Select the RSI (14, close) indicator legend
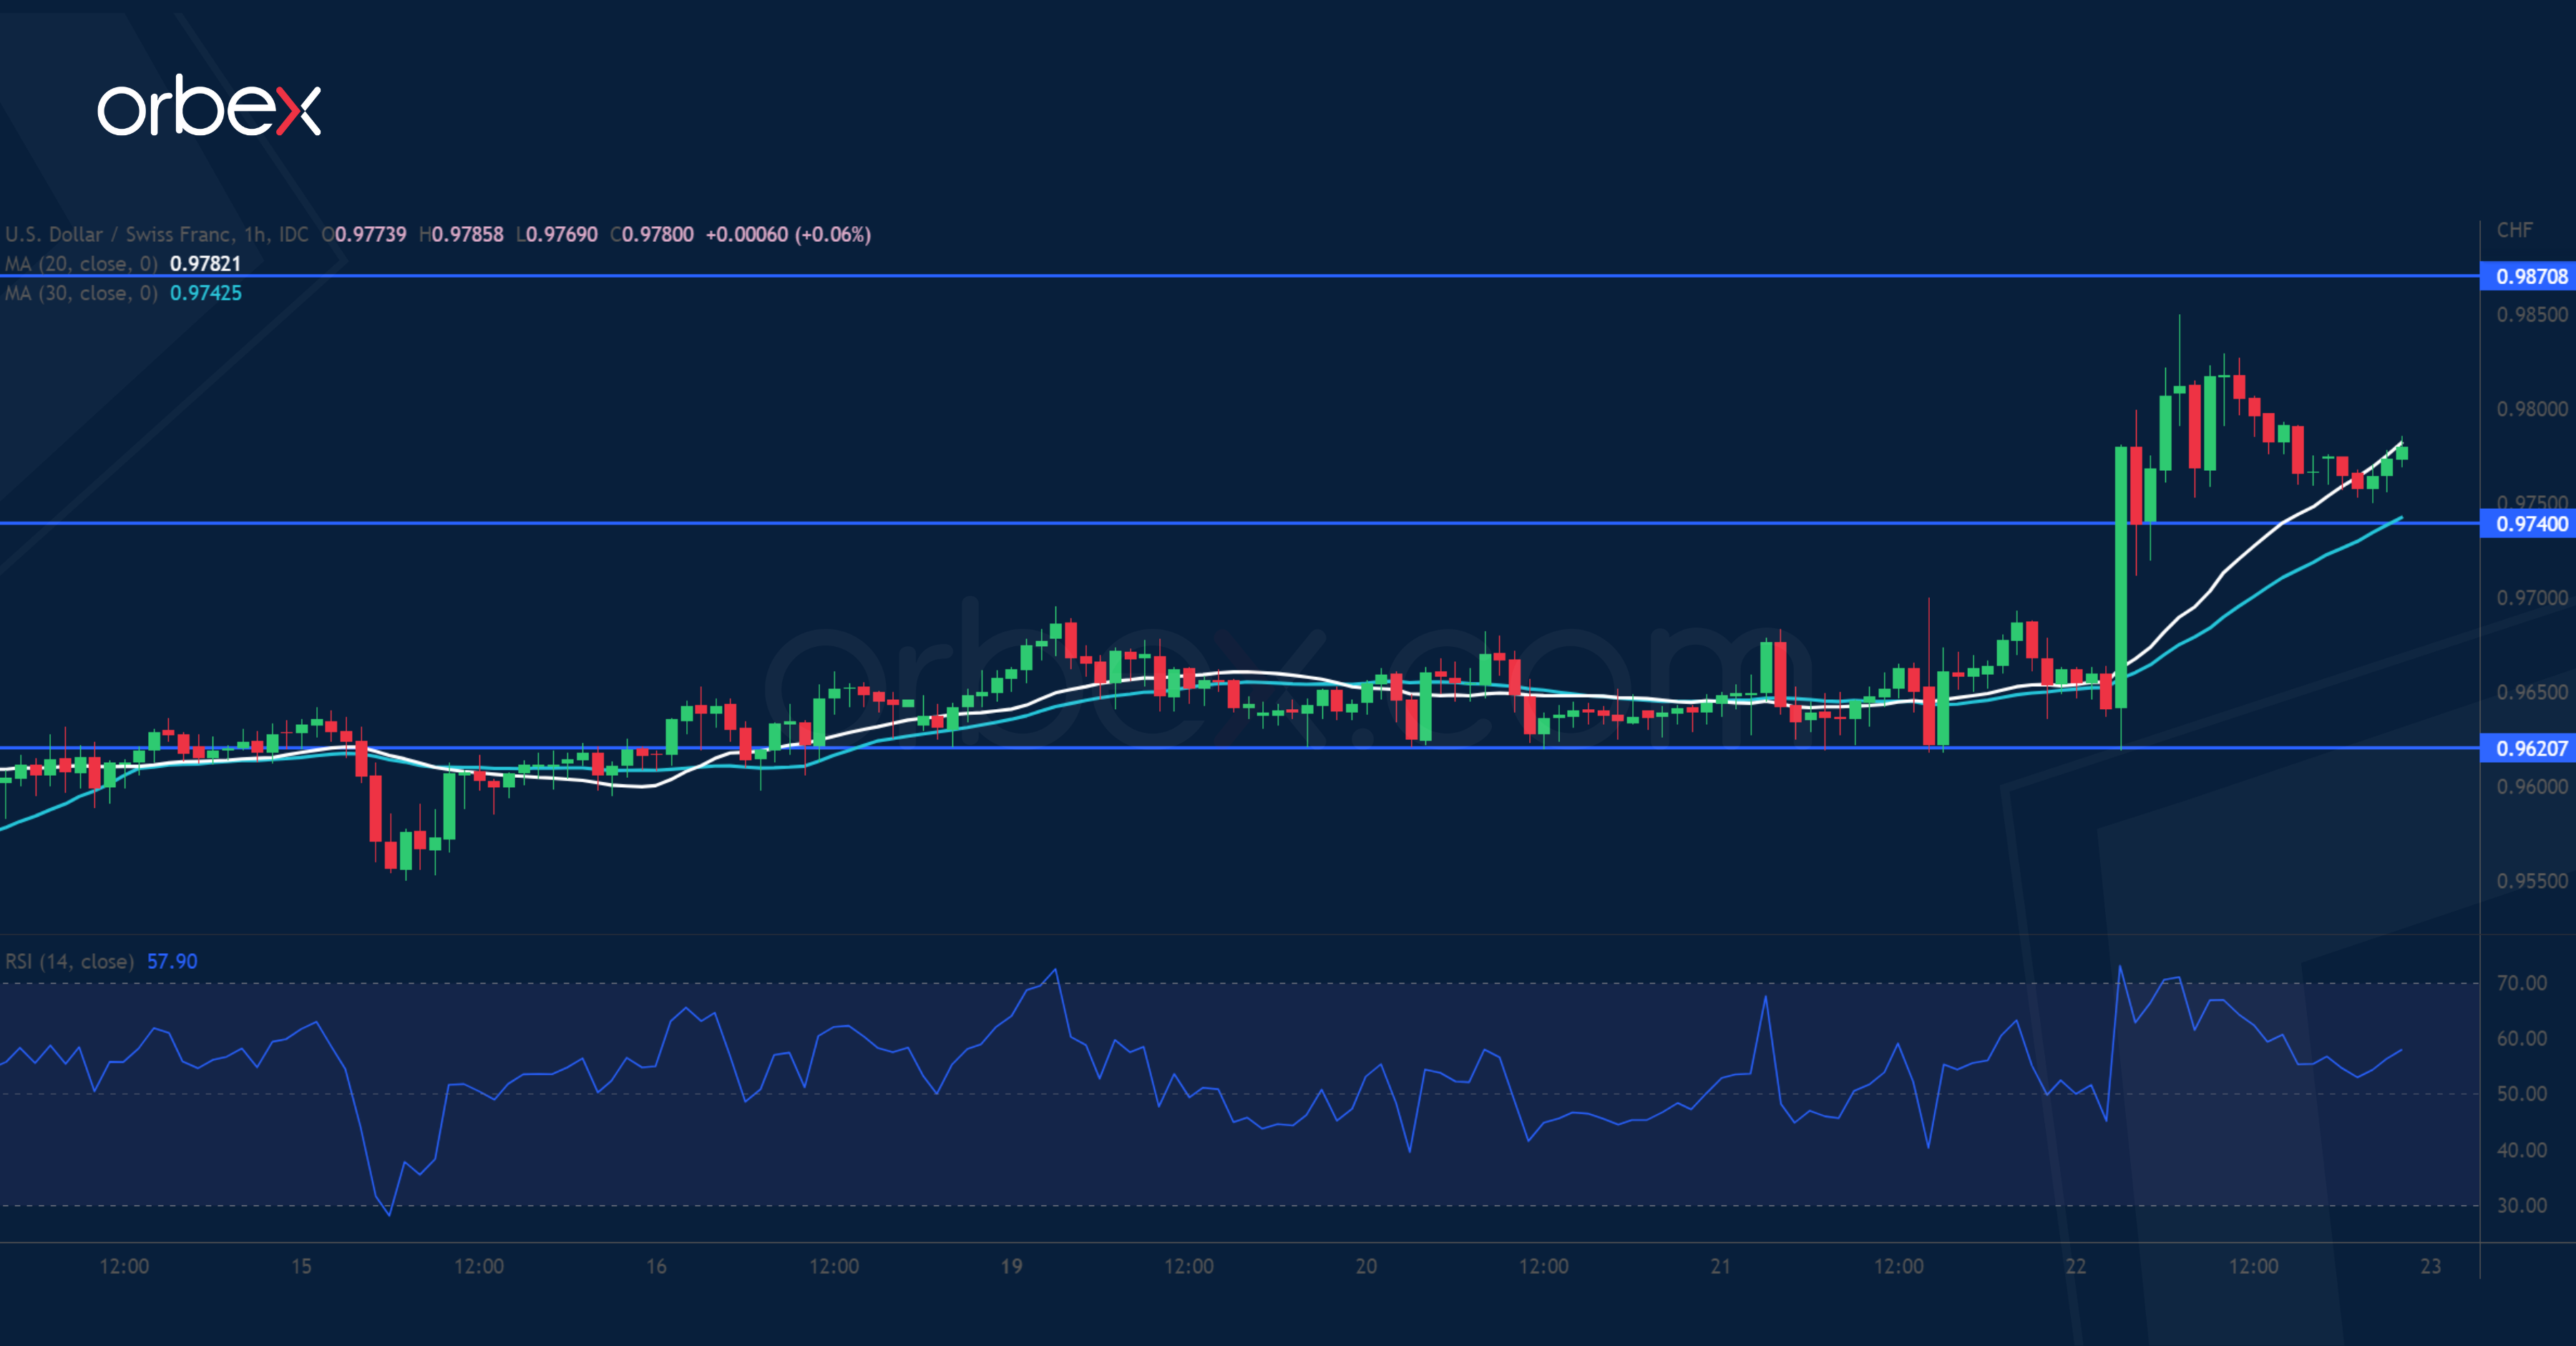 tap(70, 960)
